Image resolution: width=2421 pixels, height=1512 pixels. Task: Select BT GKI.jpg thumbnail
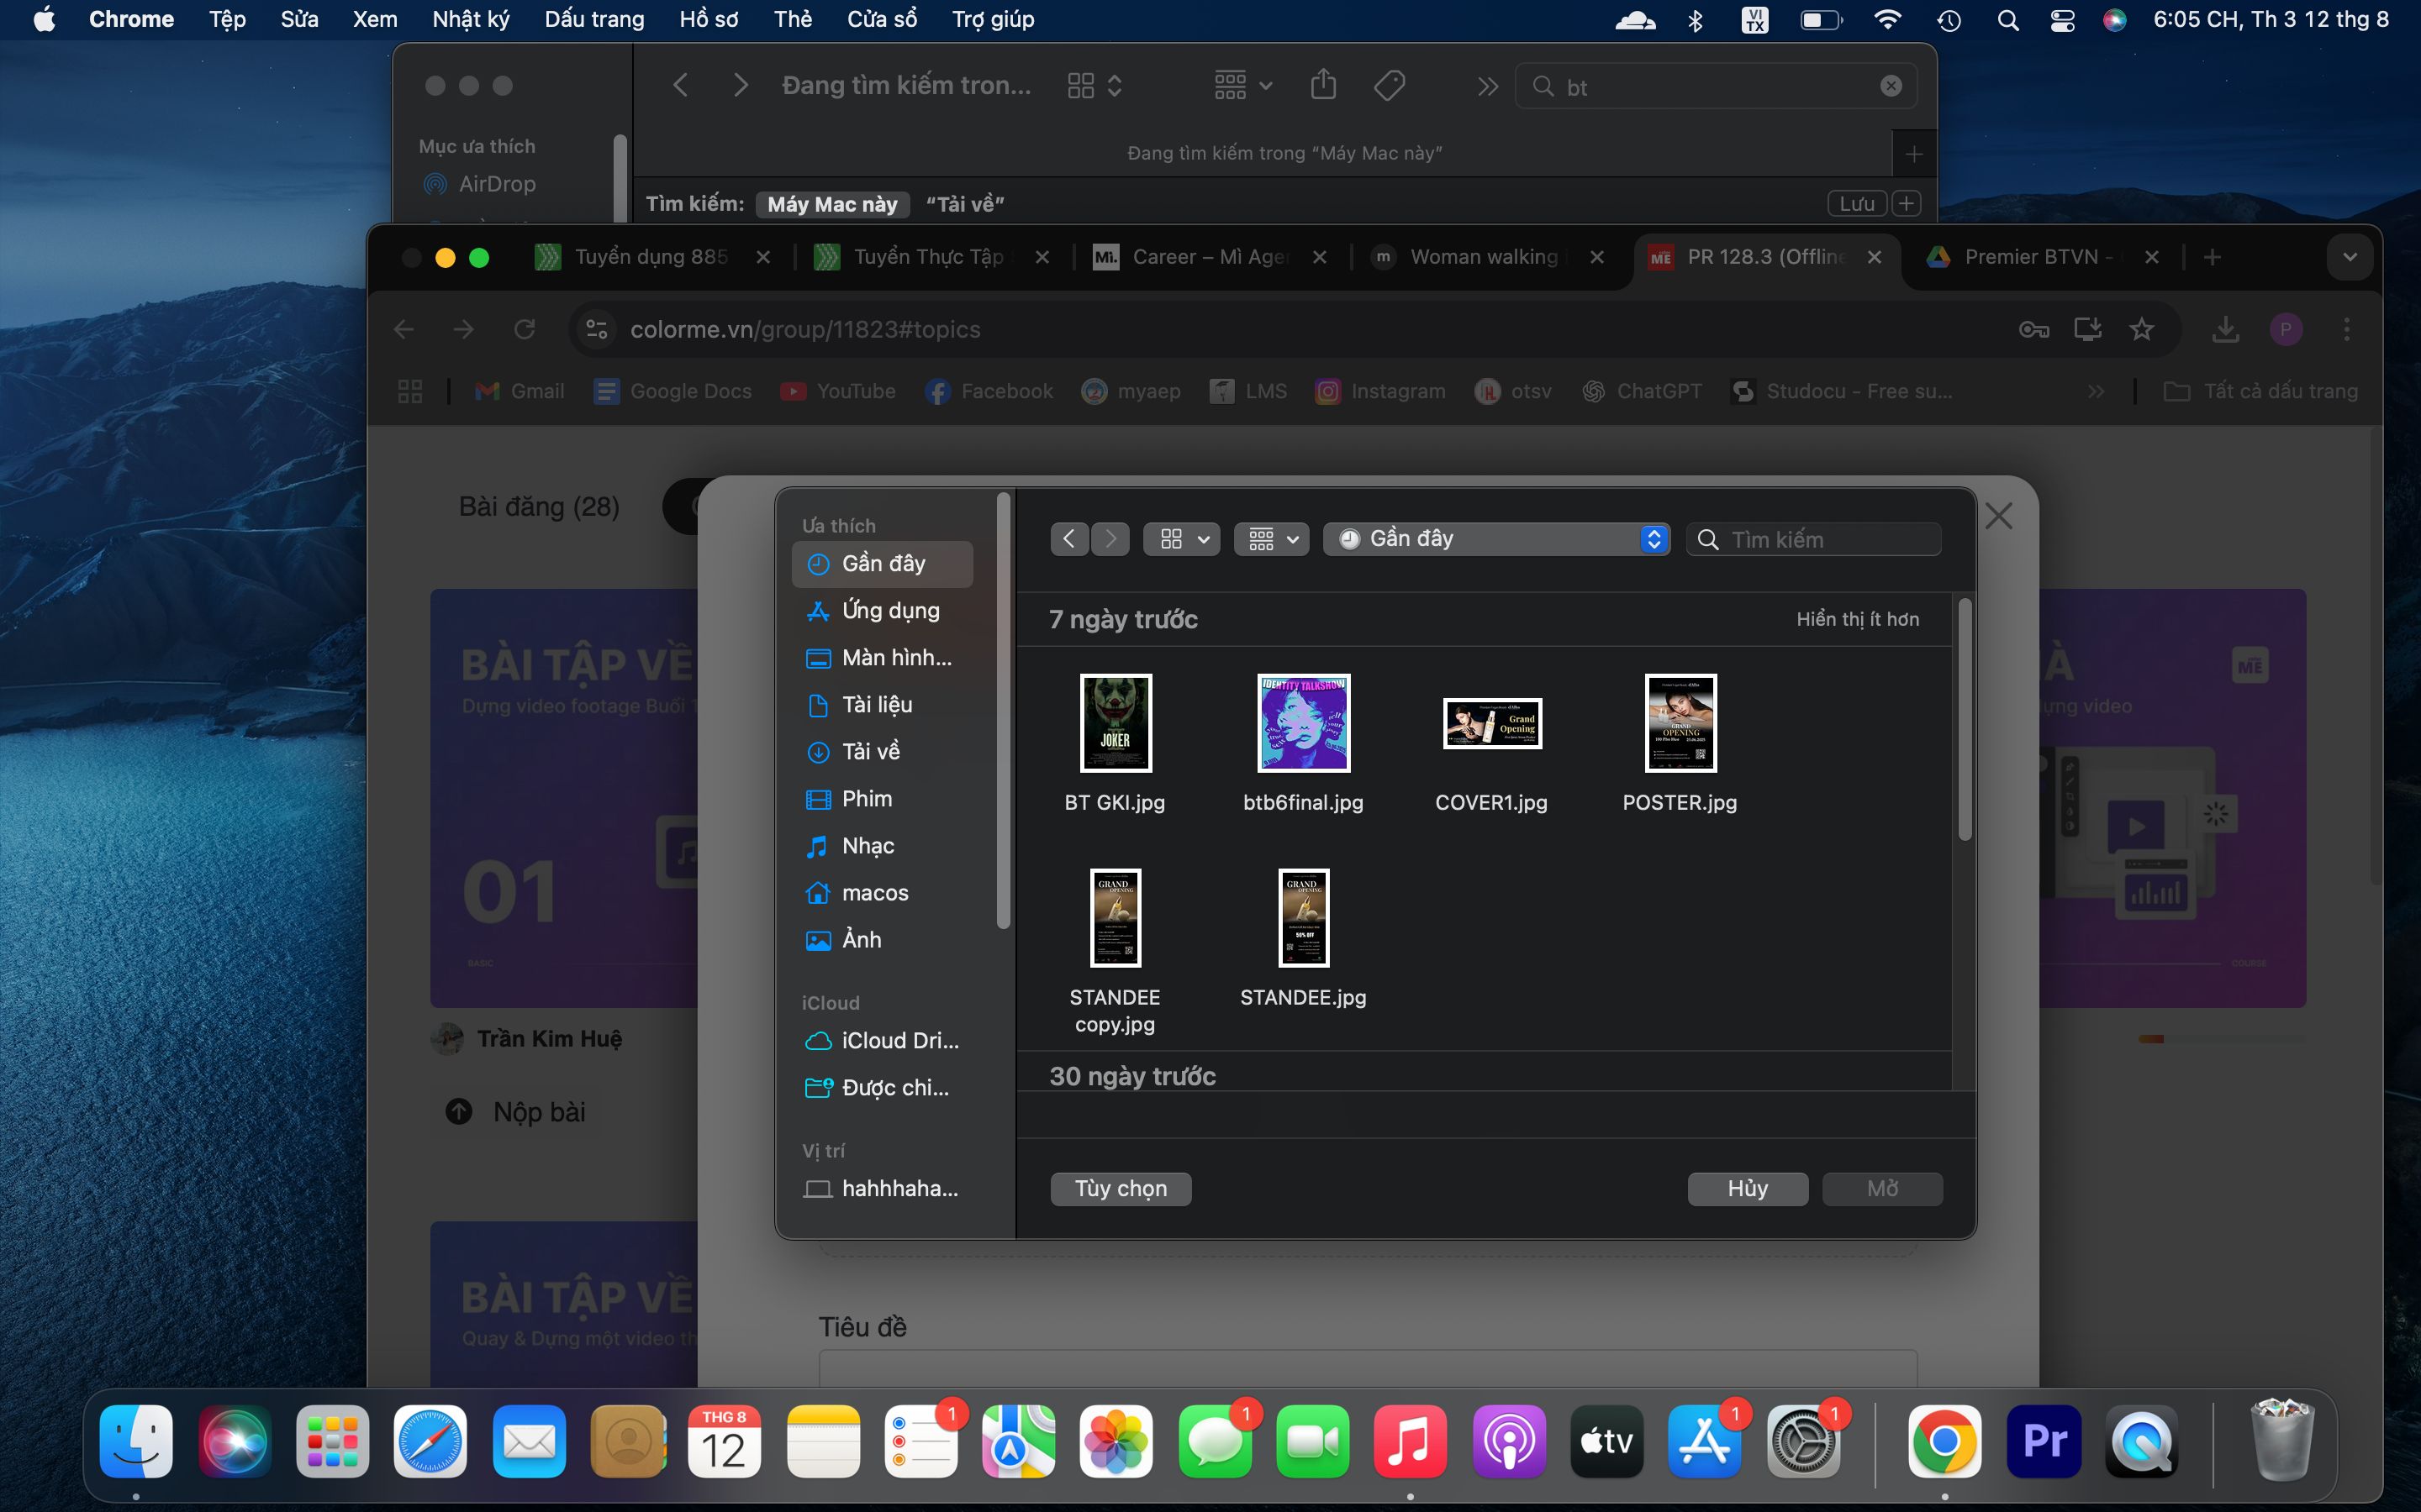point(1116,723)
